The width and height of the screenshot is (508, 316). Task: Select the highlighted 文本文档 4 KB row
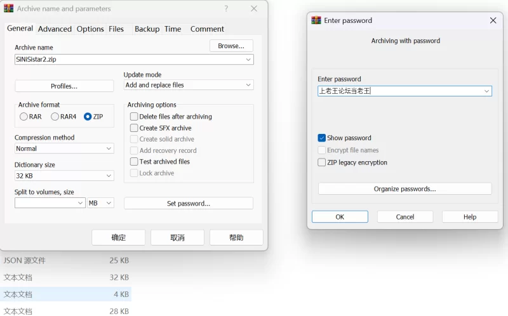pos(66,294)
